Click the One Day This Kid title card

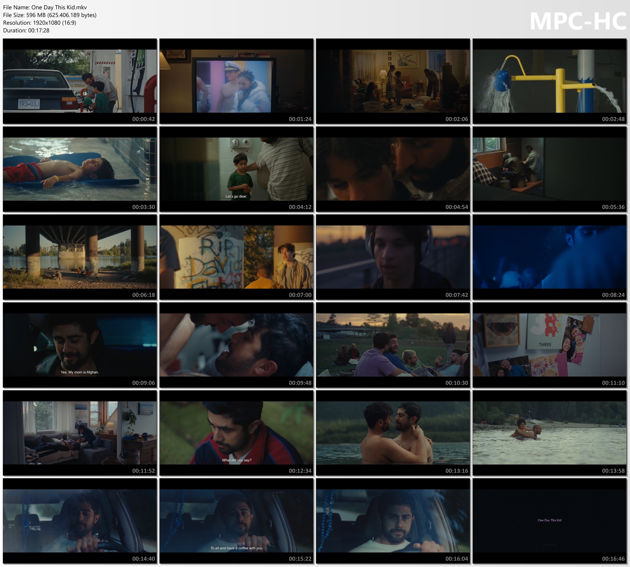click(x=549, y=520)
